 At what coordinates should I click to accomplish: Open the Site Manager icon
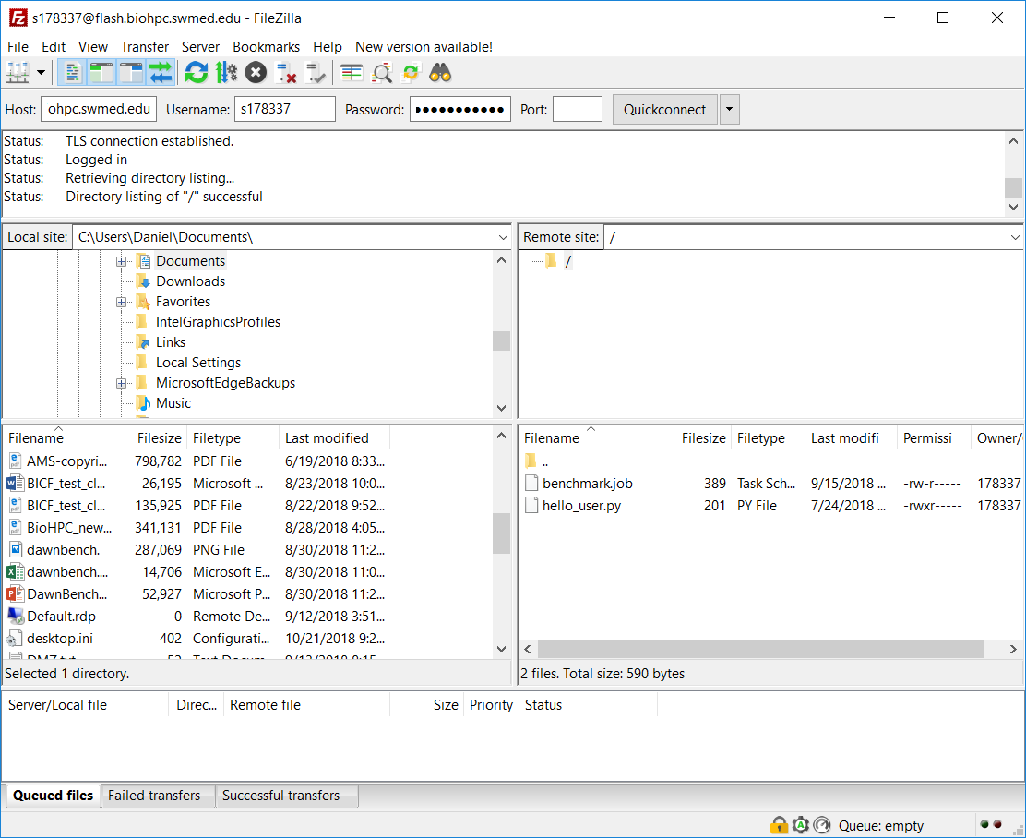point(18,73)
